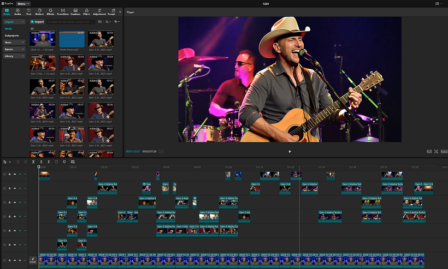Select Subprojects in the left sidebar
The width and height of the screenshot is (448, 269).
12,35
